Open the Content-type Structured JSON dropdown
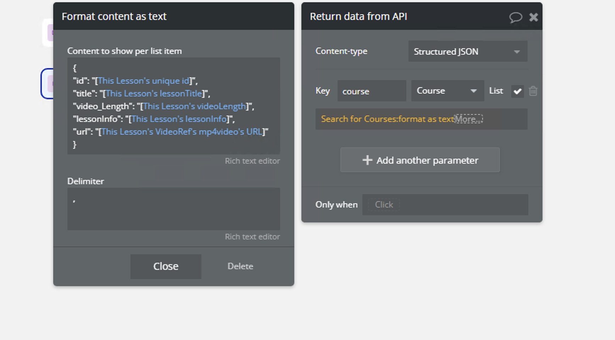Screen dimensions: 615x340 (467, 52)
